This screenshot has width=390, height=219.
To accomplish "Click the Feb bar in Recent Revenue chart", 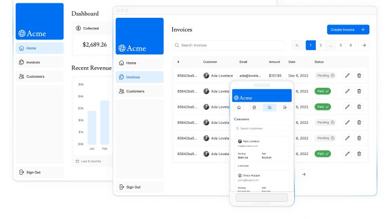I will [x=105, y=122].
